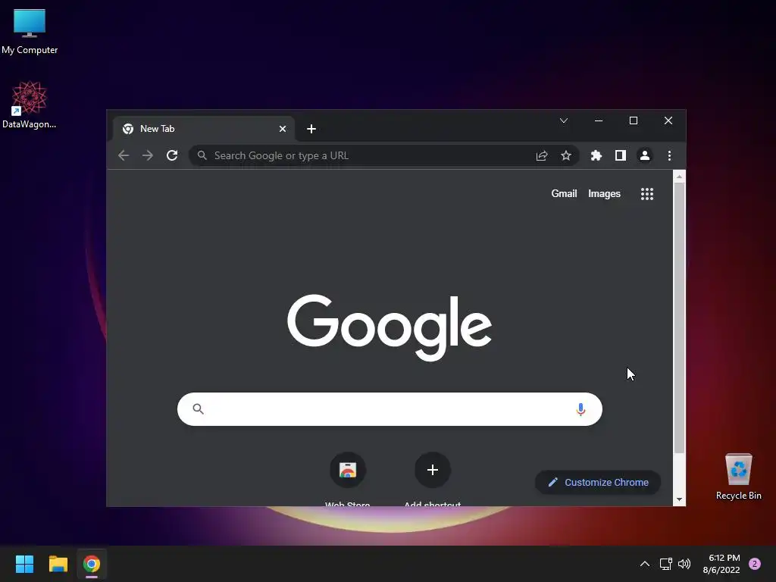Click into the Google search box
776x582 pixels.
click(x=390, y=409)
